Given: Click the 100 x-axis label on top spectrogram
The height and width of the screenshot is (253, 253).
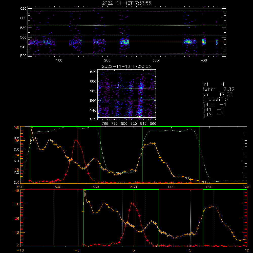Looking at the screenshot, I should (59, 60).
